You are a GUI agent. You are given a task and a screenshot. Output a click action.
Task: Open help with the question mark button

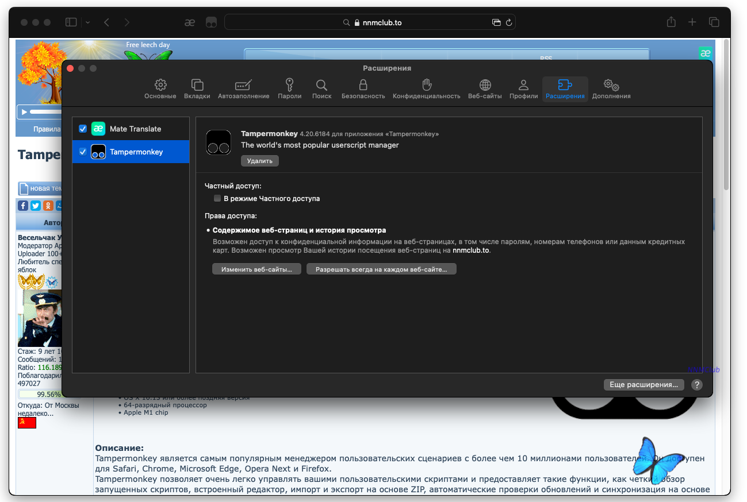click(x=697, y=385)
